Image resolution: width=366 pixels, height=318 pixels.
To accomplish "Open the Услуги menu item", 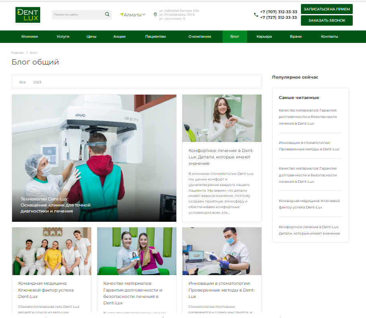I will (x=63, y=36).
